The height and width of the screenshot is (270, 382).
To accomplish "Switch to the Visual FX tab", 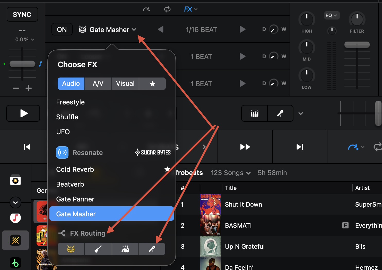I will [125, 84].
